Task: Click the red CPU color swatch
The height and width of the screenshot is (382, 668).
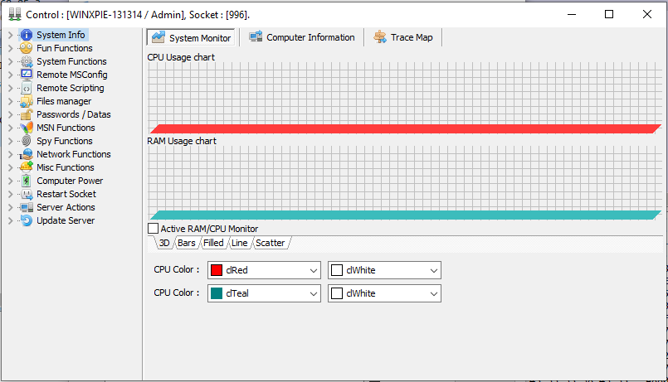Action: tap(217, 270)
